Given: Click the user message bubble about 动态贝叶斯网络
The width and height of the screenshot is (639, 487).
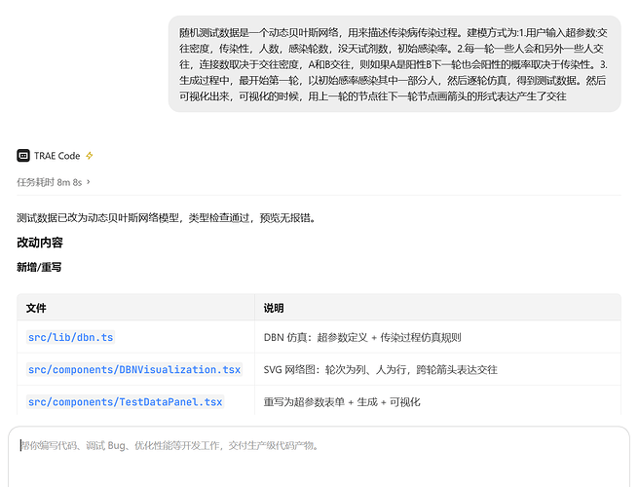Looking at the screenshot, I should [395, 64].
